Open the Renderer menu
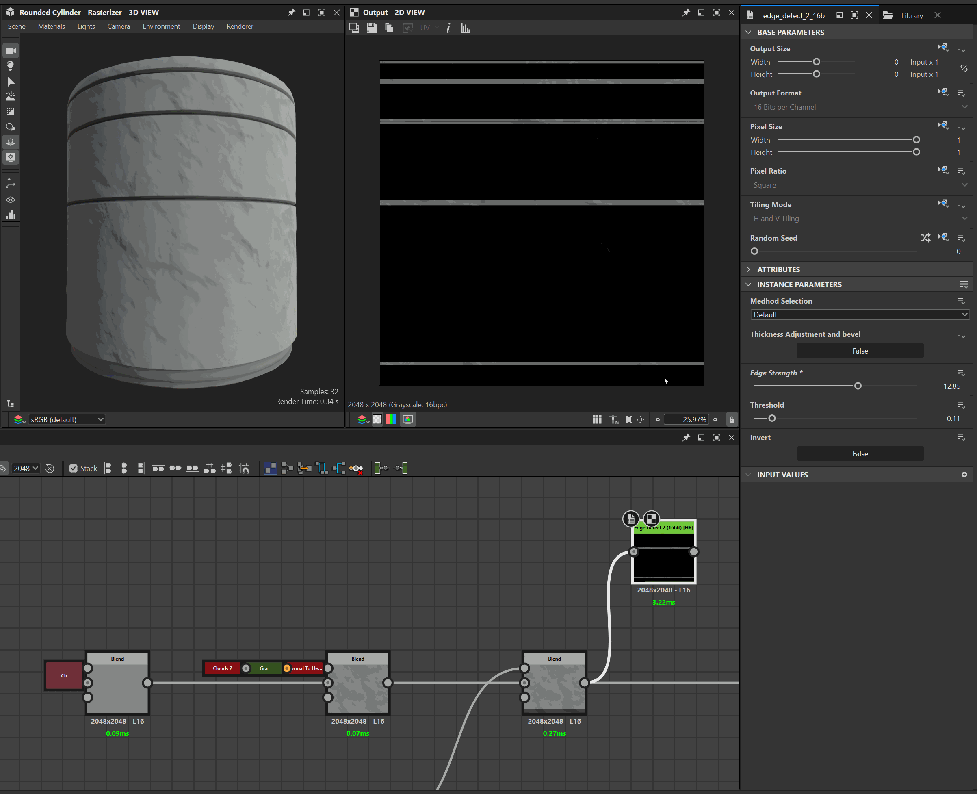This screenshot has width=977, height=794. [x=240, y=26]
